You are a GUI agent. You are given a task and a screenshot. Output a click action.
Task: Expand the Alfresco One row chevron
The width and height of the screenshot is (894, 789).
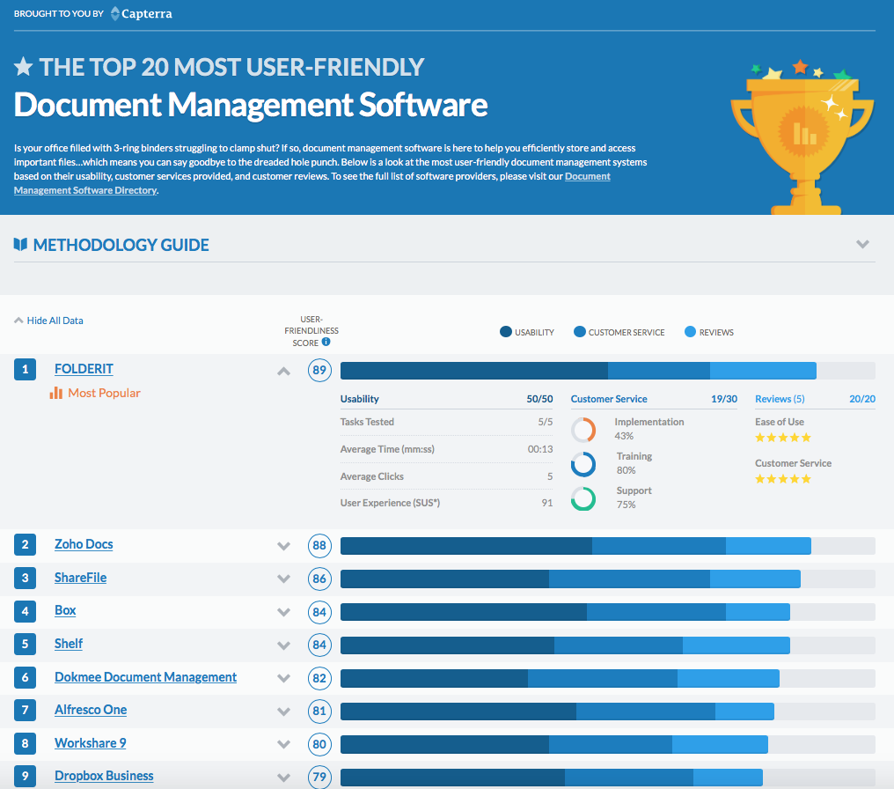[x=284, y=712]
